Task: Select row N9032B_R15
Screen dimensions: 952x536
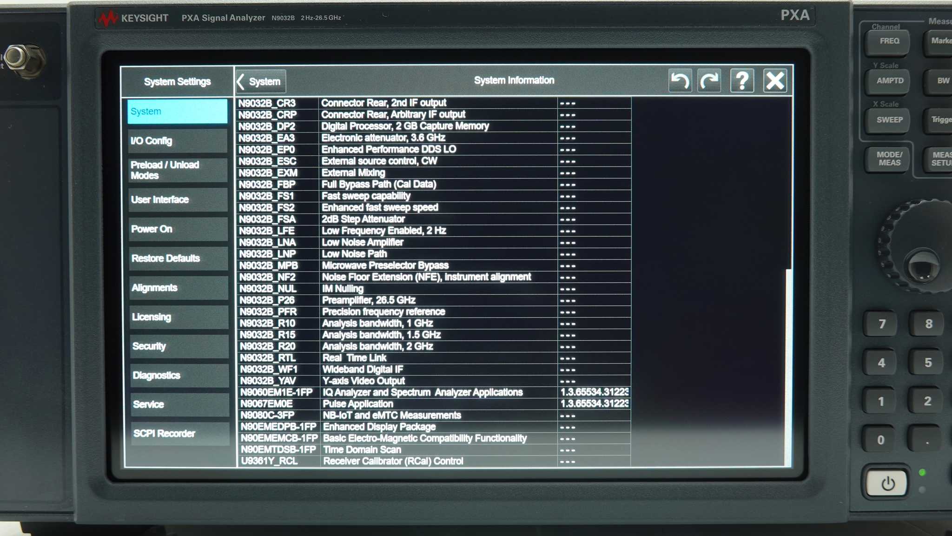Action: coord(434,335)
